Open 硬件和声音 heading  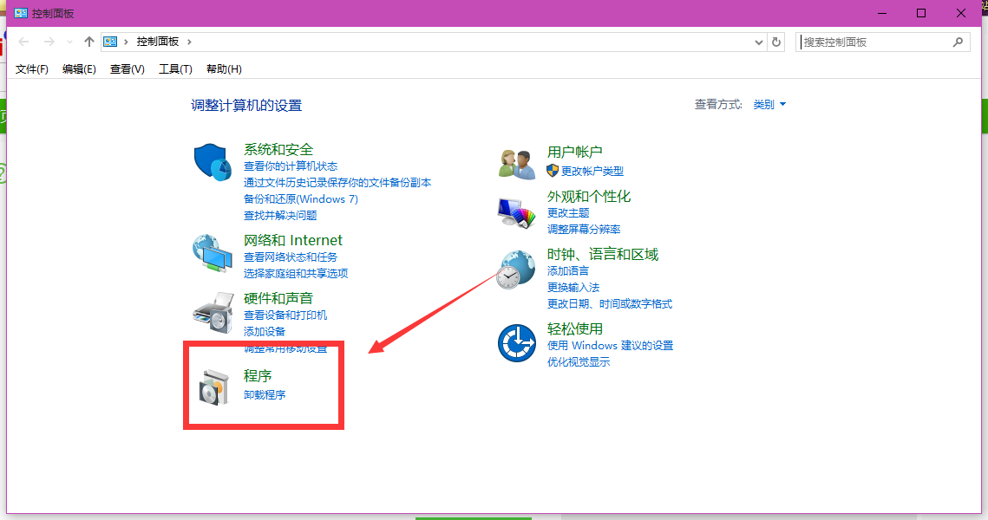point(278,298)
